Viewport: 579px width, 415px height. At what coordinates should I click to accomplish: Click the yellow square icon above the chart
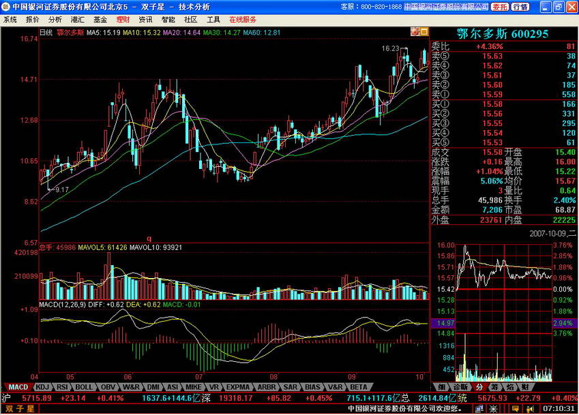(424, 32)
